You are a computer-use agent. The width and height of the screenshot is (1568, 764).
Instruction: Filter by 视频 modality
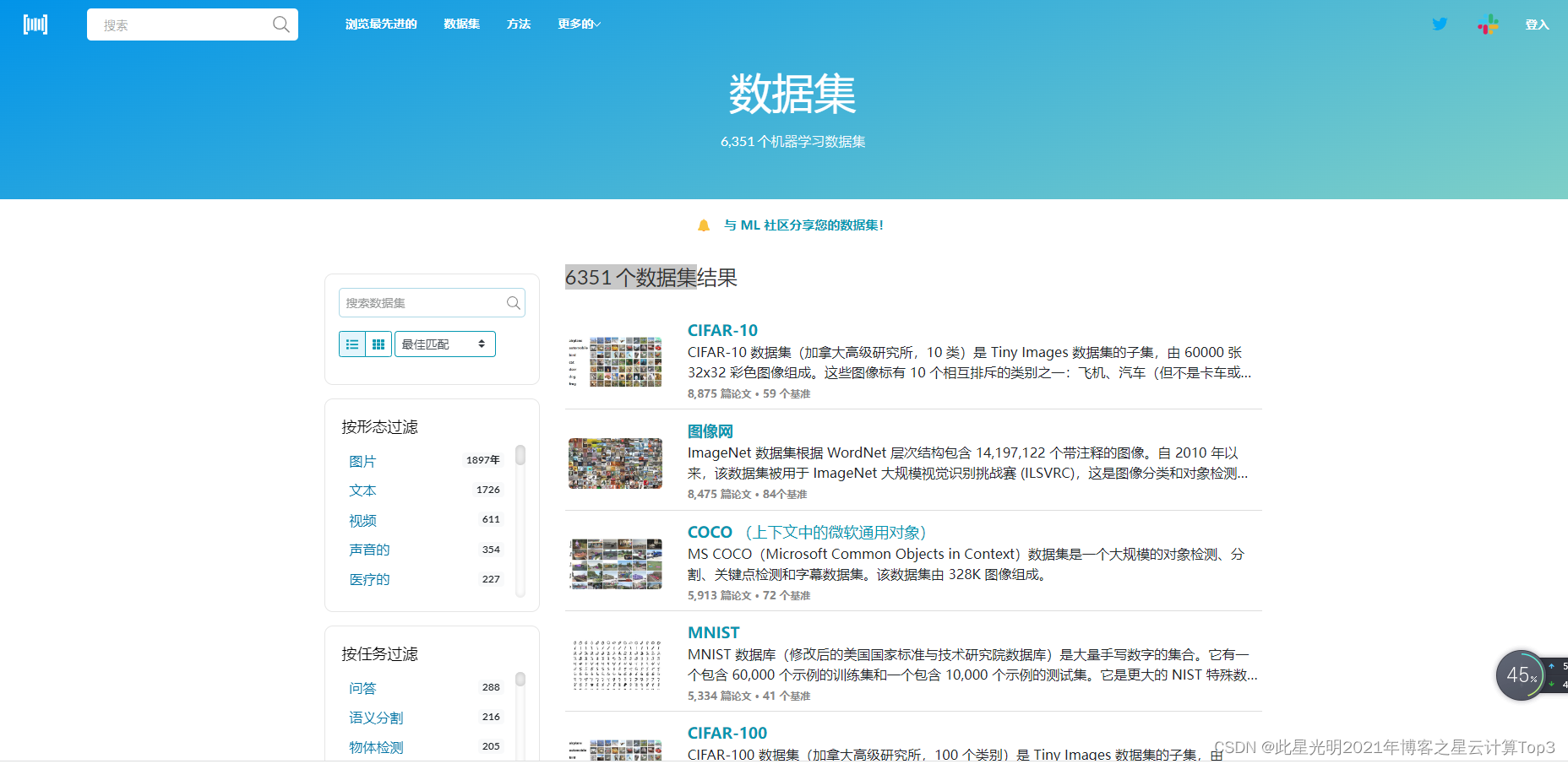[362, 520]
